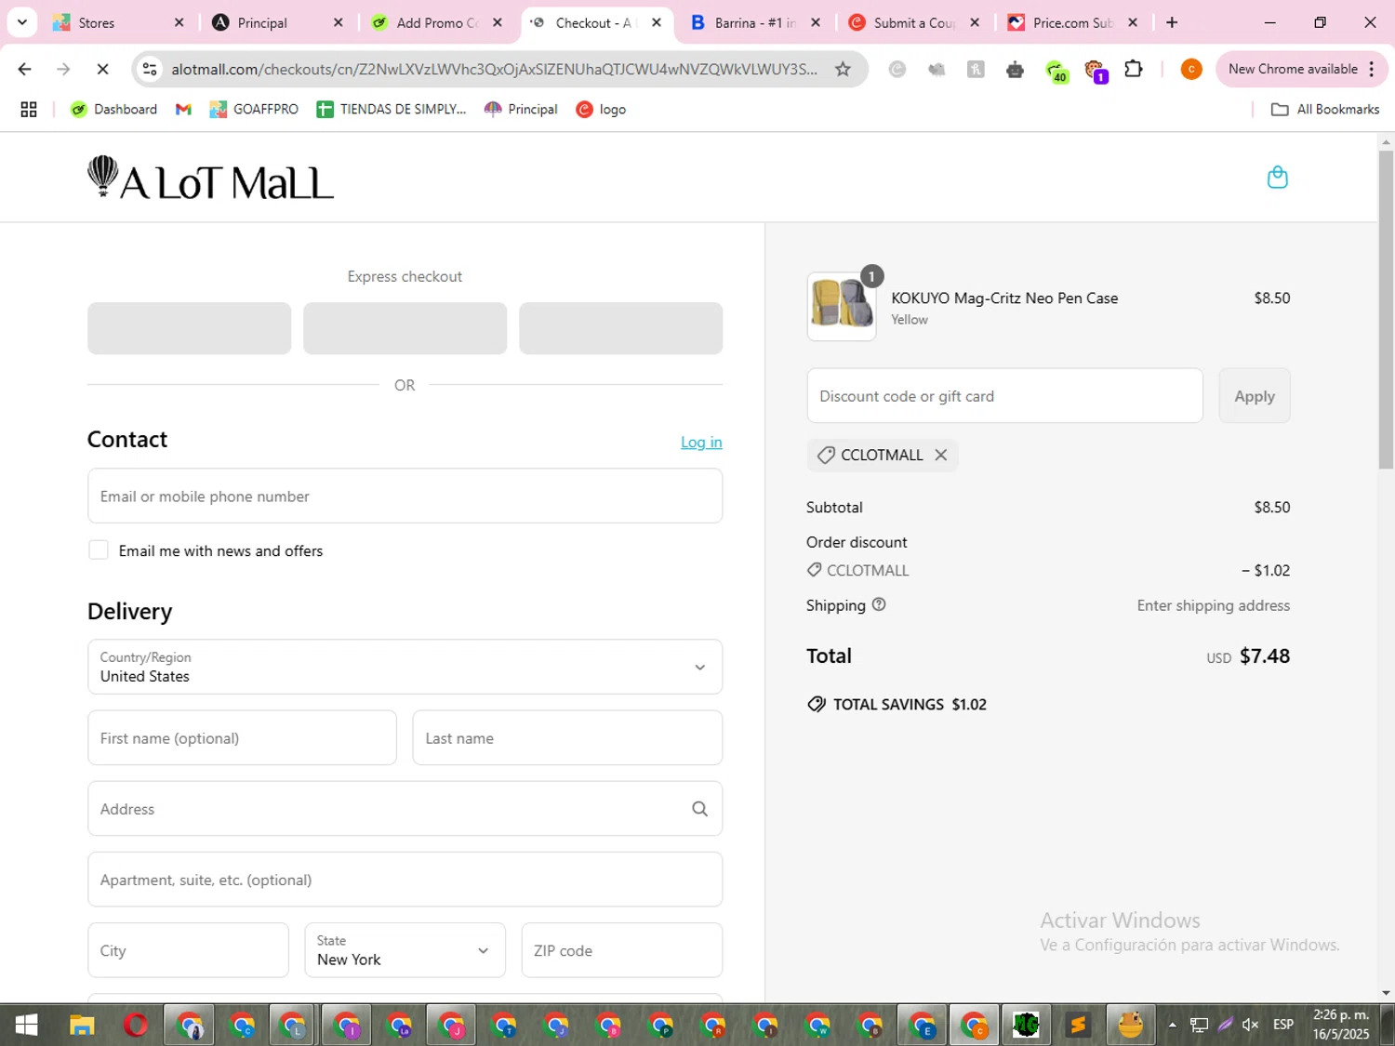Click the First name (optional) field
Viewport: 1395px width, 1046px height.
click(x=242, y=738)
